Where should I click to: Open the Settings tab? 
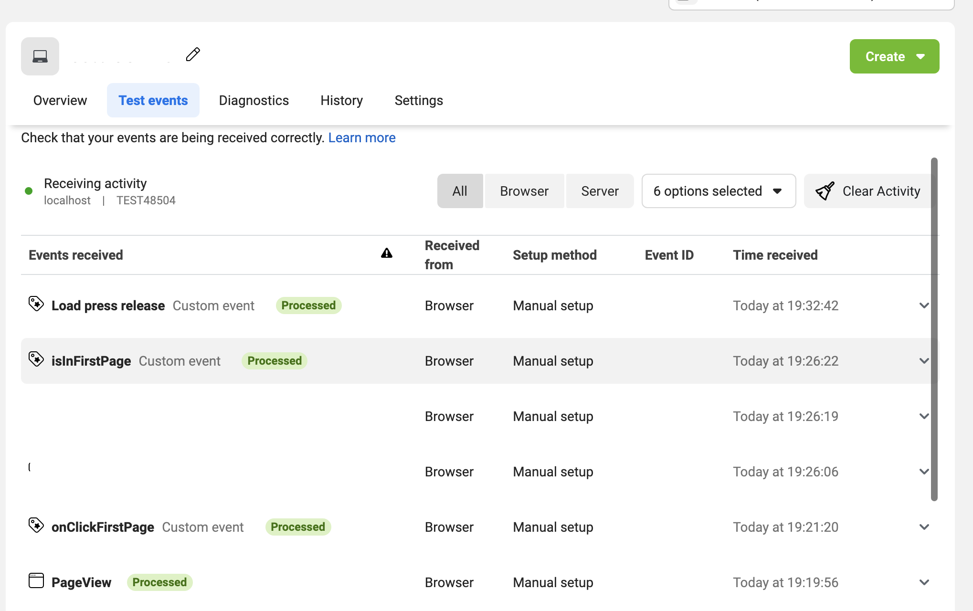click(x=419, y=100)
